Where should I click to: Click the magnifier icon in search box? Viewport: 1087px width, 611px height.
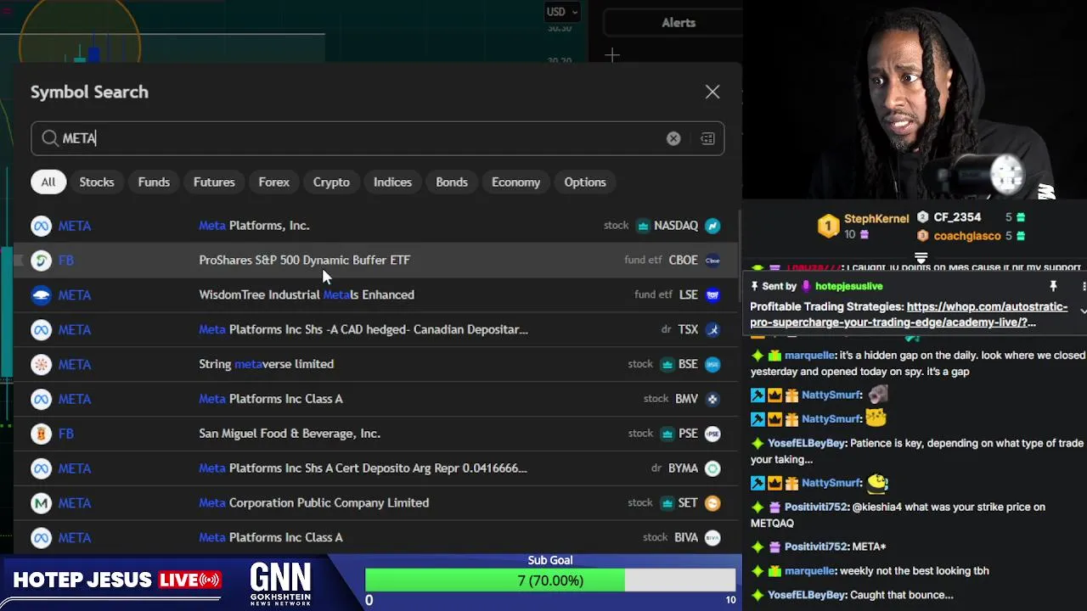coord(50,138)
